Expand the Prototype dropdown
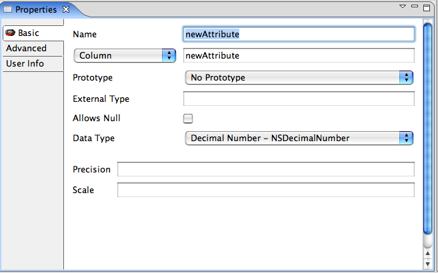The image size is (438, 273). [299, 78]
